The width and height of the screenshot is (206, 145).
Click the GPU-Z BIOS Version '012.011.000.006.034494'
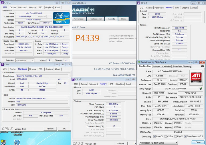175,89
